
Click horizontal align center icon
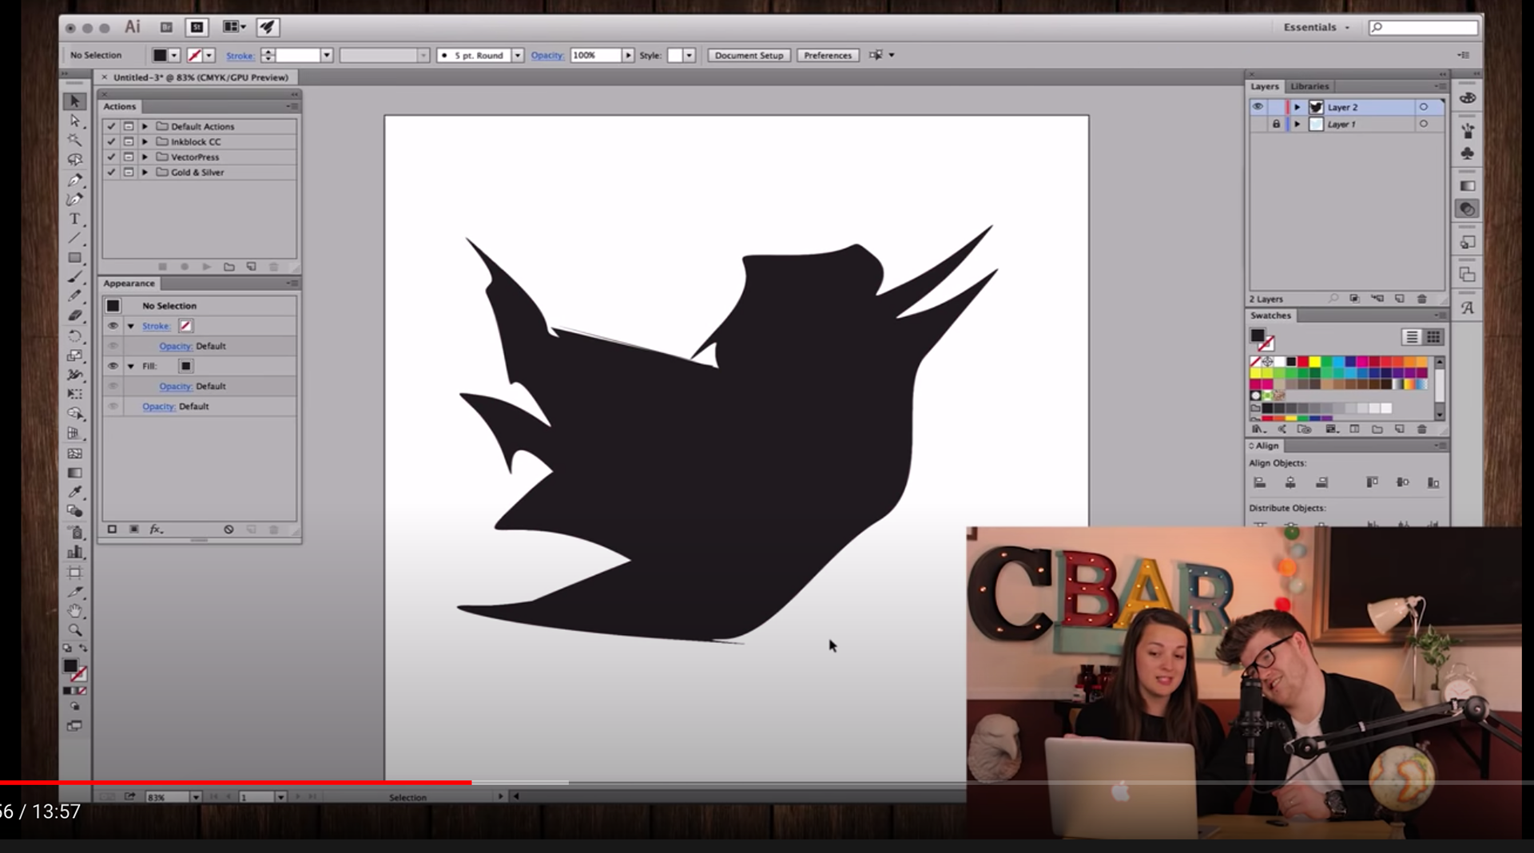(1290, 482)
